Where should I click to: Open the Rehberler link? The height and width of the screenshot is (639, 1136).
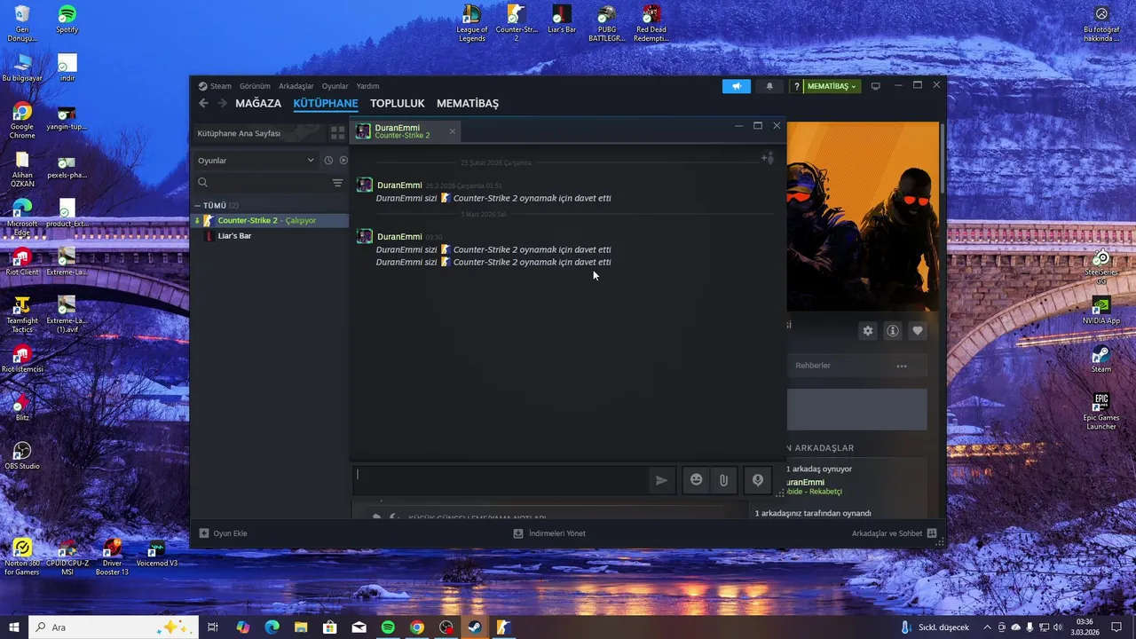813,366
